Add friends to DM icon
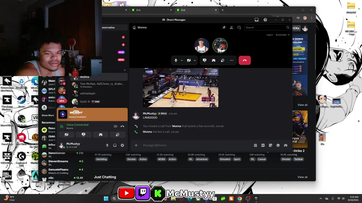This screenshot has height=203, width=362. tap(232, 27)
